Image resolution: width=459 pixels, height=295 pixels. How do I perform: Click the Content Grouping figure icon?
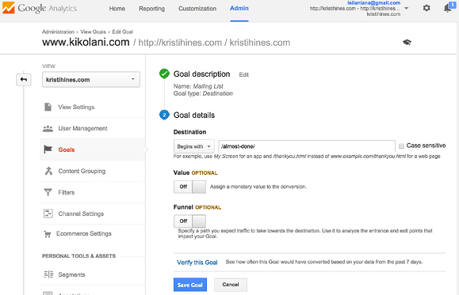[x=48, y=171]
